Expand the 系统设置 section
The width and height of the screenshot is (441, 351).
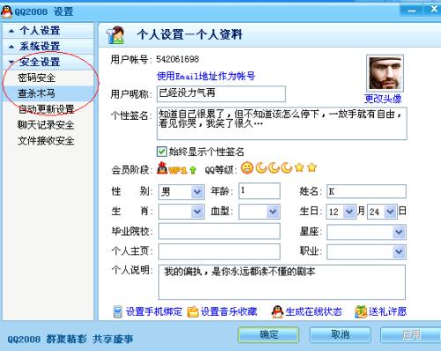pyautogui.click(x=49, y=47)
